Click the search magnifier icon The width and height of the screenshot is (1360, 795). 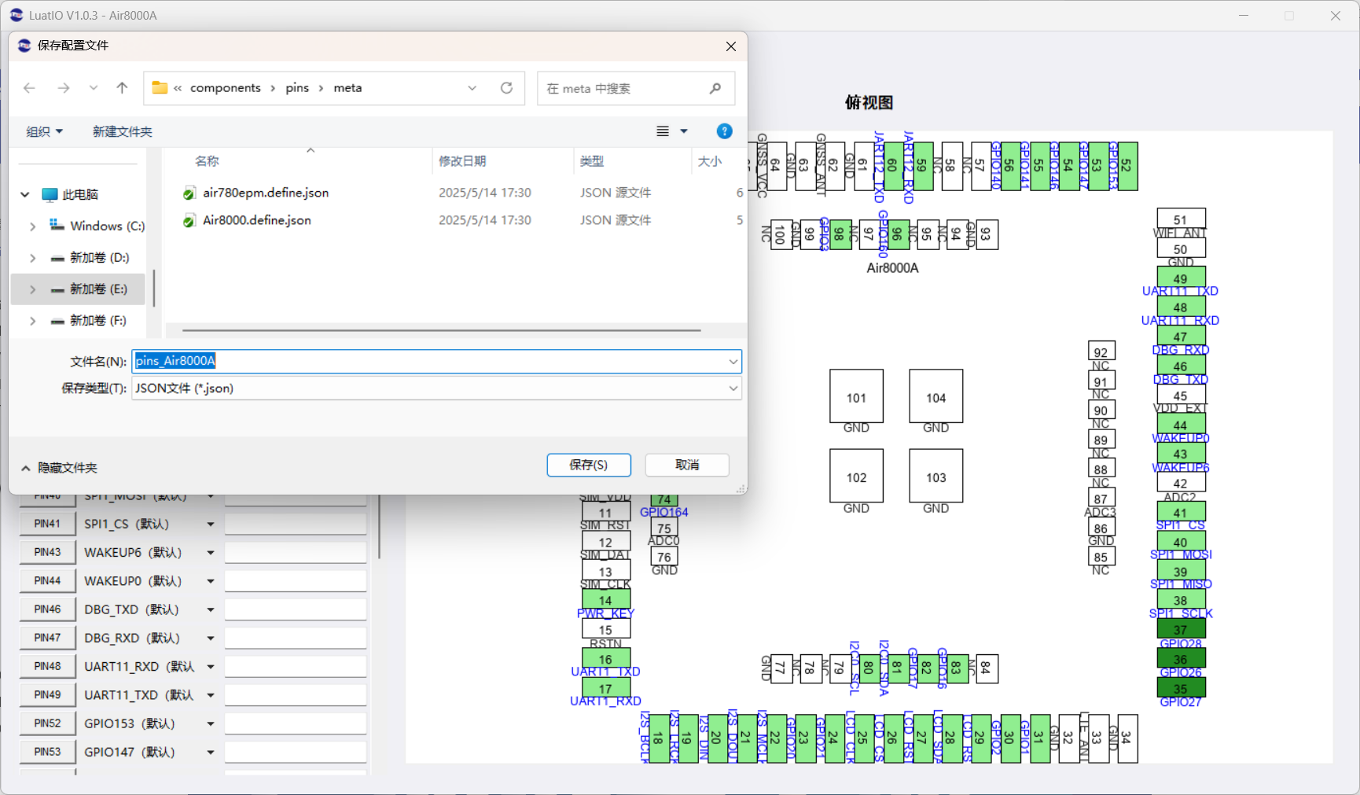click(x=715, y=88)
